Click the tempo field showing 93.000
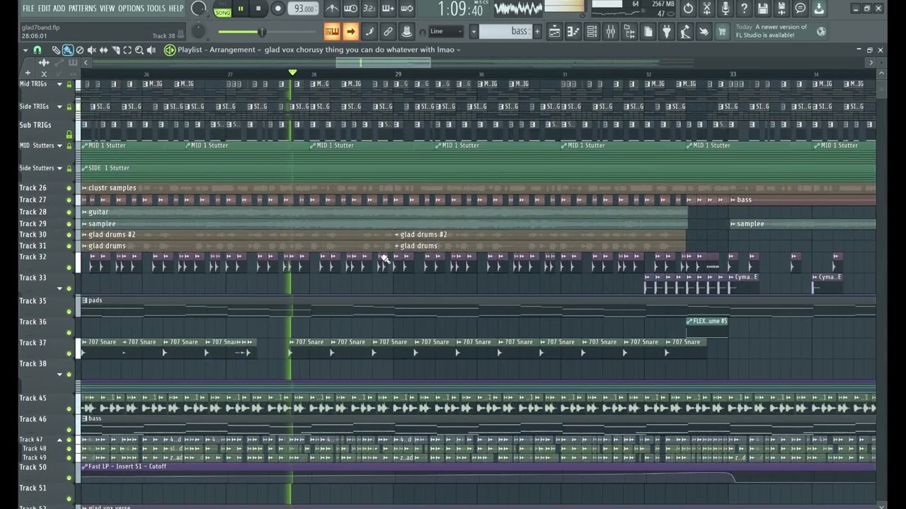Screen dimensions: 906x509 [x=304, y=8]
